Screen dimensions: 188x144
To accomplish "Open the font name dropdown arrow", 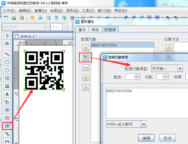I will pyautogui.click(x=48, y=27).
